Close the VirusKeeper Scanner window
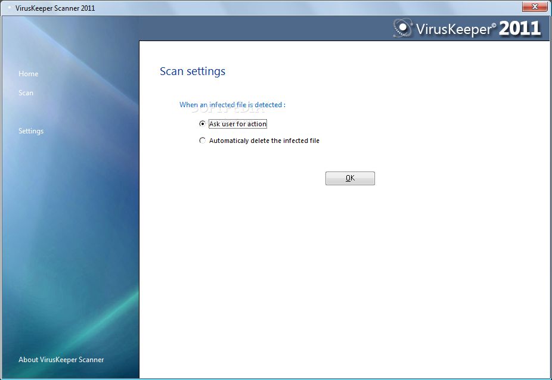 click(535, 7)
